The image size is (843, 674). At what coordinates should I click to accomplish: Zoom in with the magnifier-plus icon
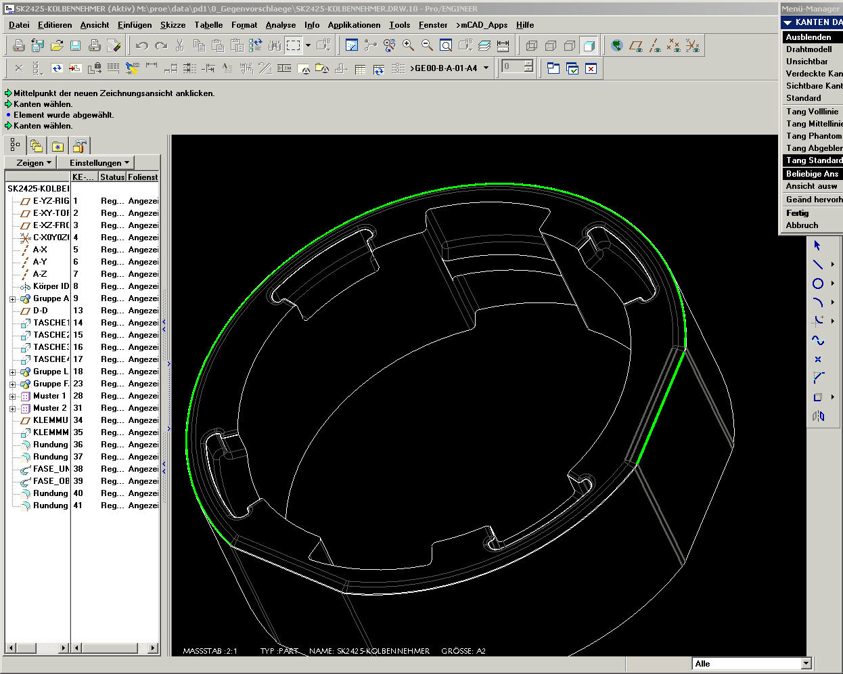click(409, 45)
